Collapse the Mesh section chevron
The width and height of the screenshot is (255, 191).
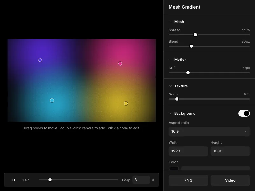click(x=171, y=22)
